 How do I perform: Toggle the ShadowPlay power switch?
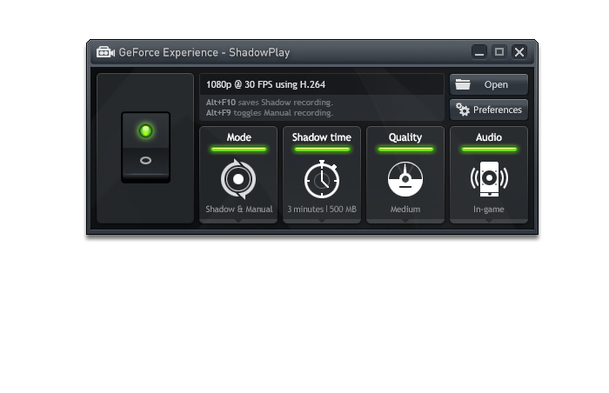point(145,147)
